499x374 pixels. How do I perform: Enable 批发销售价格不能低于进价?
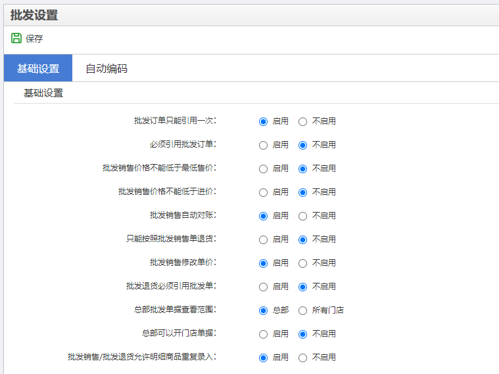[263, 193]
